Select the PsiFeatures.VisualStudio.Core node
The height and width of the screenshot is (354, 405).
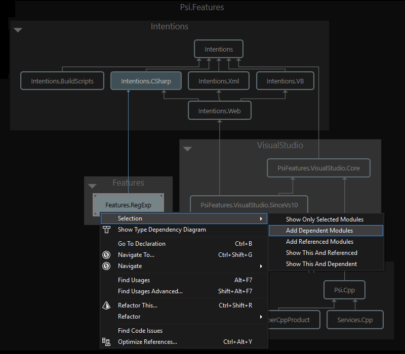pos(318,168)
